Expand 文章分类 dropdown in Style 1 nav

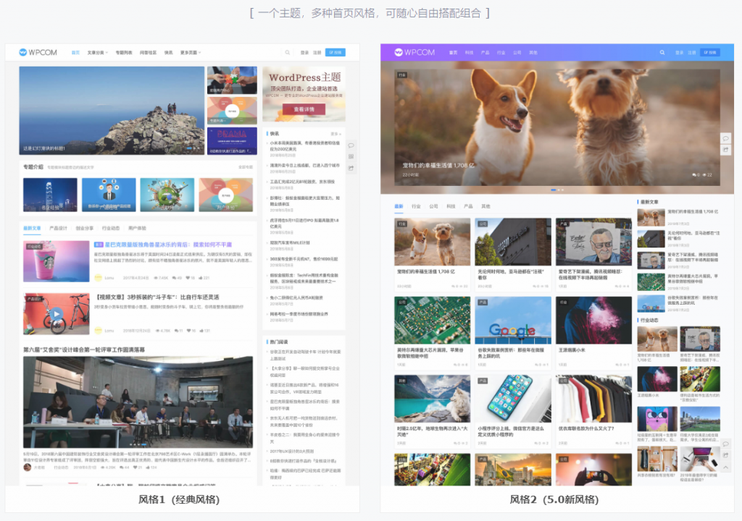click(98, 53)
